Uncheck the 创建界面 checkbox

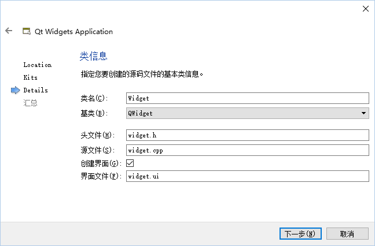click(x=130, y=163)
